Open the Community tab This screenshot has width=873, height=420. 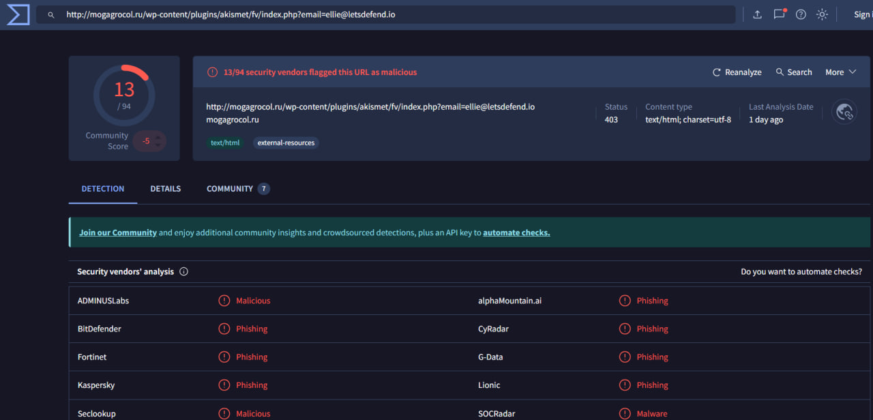point(230,189)
